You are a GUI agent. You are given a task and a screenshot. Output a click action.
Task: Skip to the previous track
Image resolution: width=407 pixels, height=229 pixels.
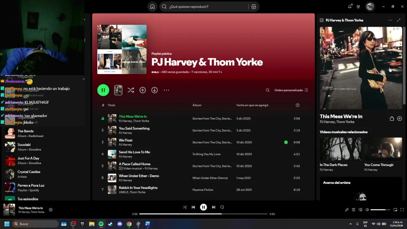pos(193,207)
